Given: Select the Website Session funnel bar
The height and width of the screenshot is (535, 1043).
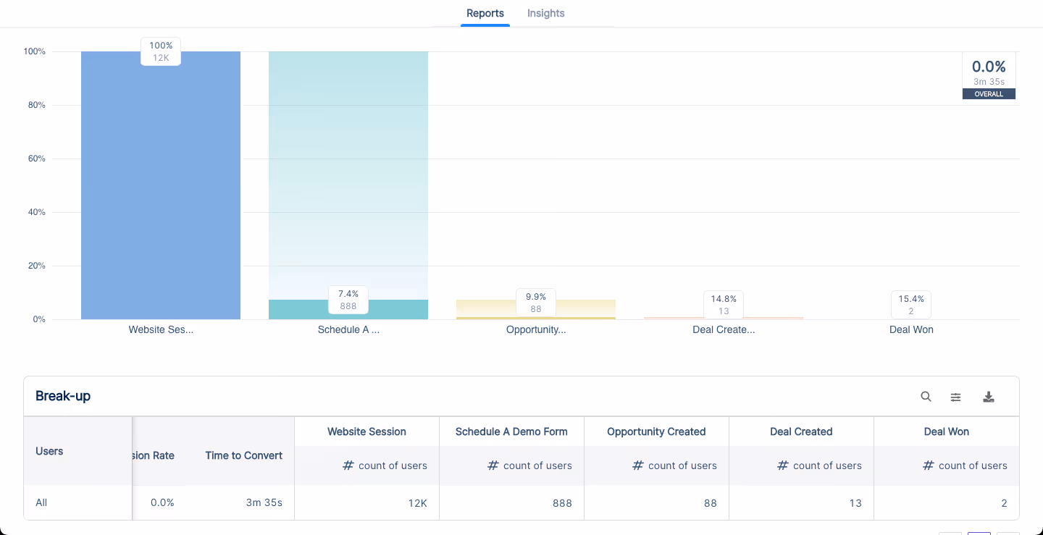Looking at the screenshot, I should 161,185.
